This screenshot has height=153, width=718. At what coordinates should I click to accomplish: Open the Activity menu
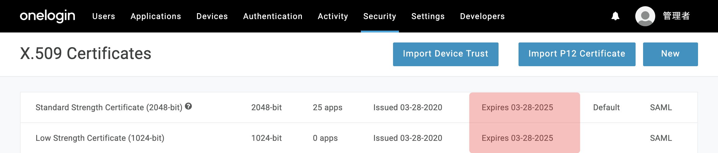tap(333, 16)
